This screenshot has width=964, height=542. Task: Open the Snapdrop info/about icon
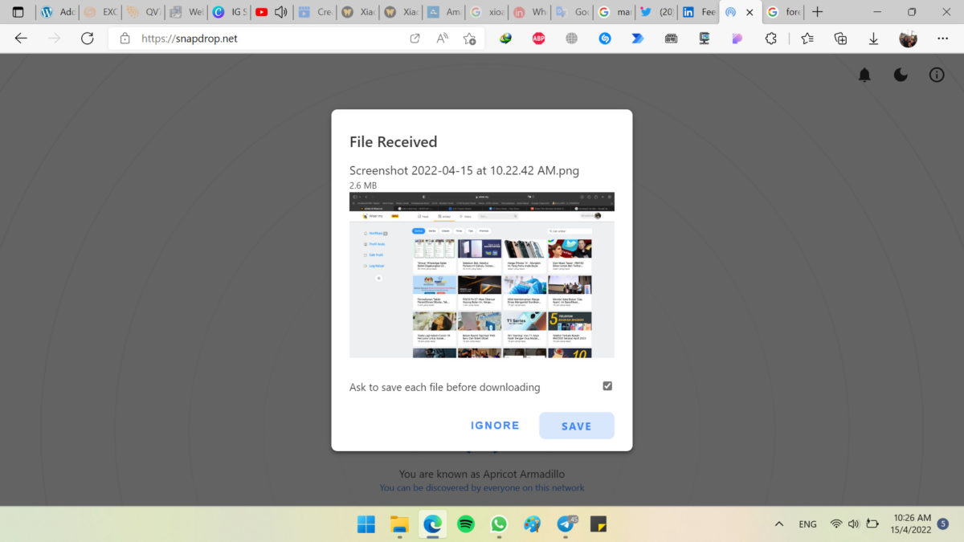(937, 75)
